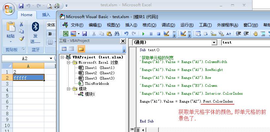Click the scissors Cut icon in Excel ribbon
The width and height of the screenshot is (270, 132).
click(21, 24)
